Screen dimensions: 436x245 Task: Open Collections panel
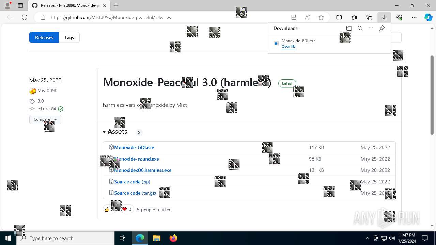coord(369,17)
